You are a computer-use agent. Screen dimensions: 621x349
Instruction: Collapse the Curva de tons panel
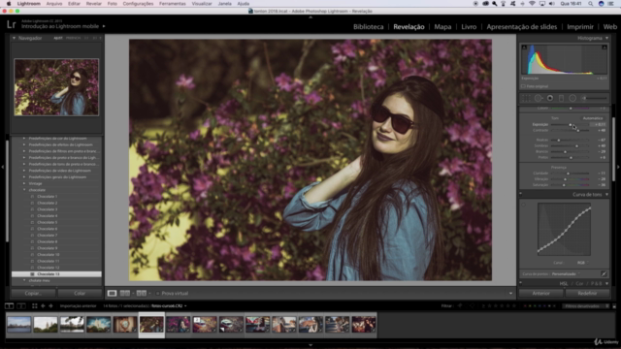tap(606, 194)
